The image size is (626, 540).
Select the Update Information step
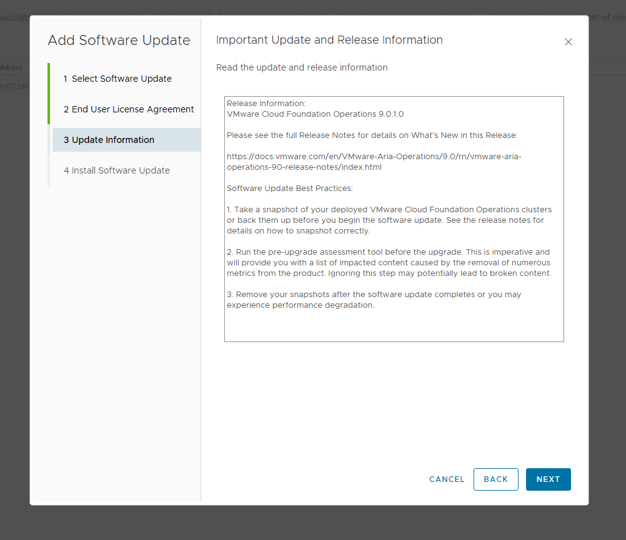click(112, 140)
